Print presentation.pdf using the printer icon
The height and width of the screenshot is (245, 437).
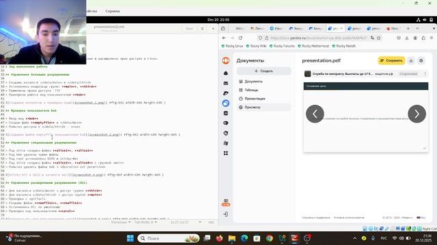tap(421, 61)
